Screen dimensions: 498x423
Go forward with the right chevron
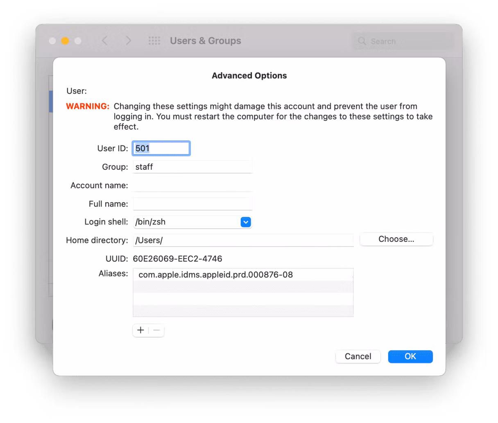tap(129, 41)
